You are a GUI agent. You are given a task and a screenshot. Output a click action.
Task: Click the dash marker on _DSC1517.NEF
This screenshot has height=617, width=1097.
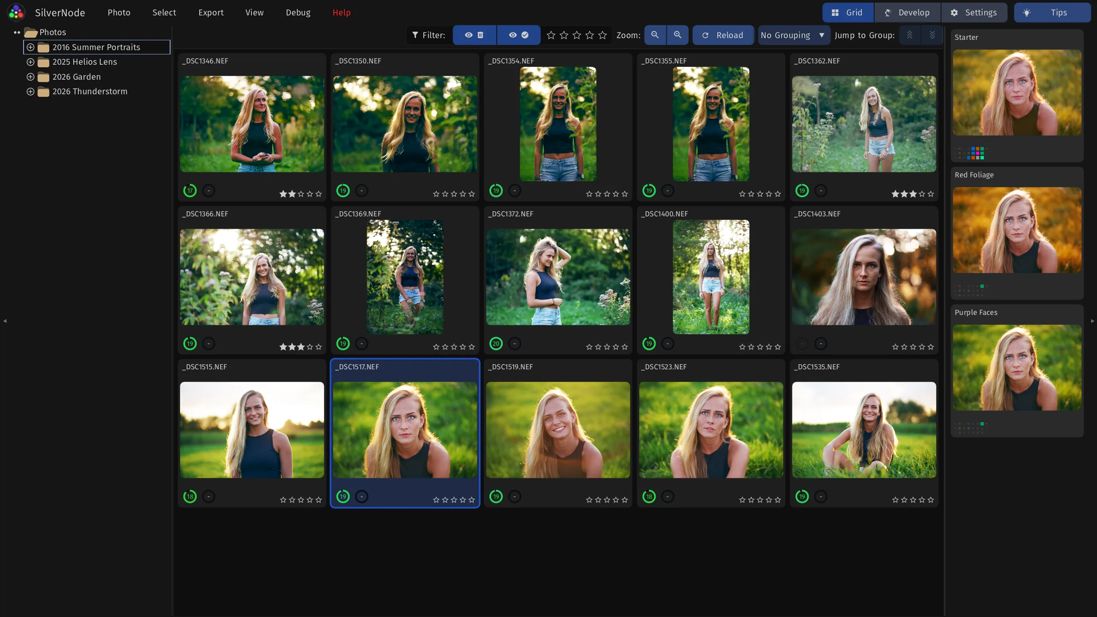362,497
